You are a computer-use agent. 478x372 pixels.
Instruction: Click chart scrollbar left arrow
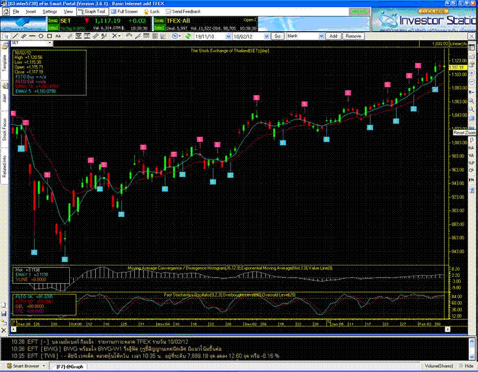[13, 329]
